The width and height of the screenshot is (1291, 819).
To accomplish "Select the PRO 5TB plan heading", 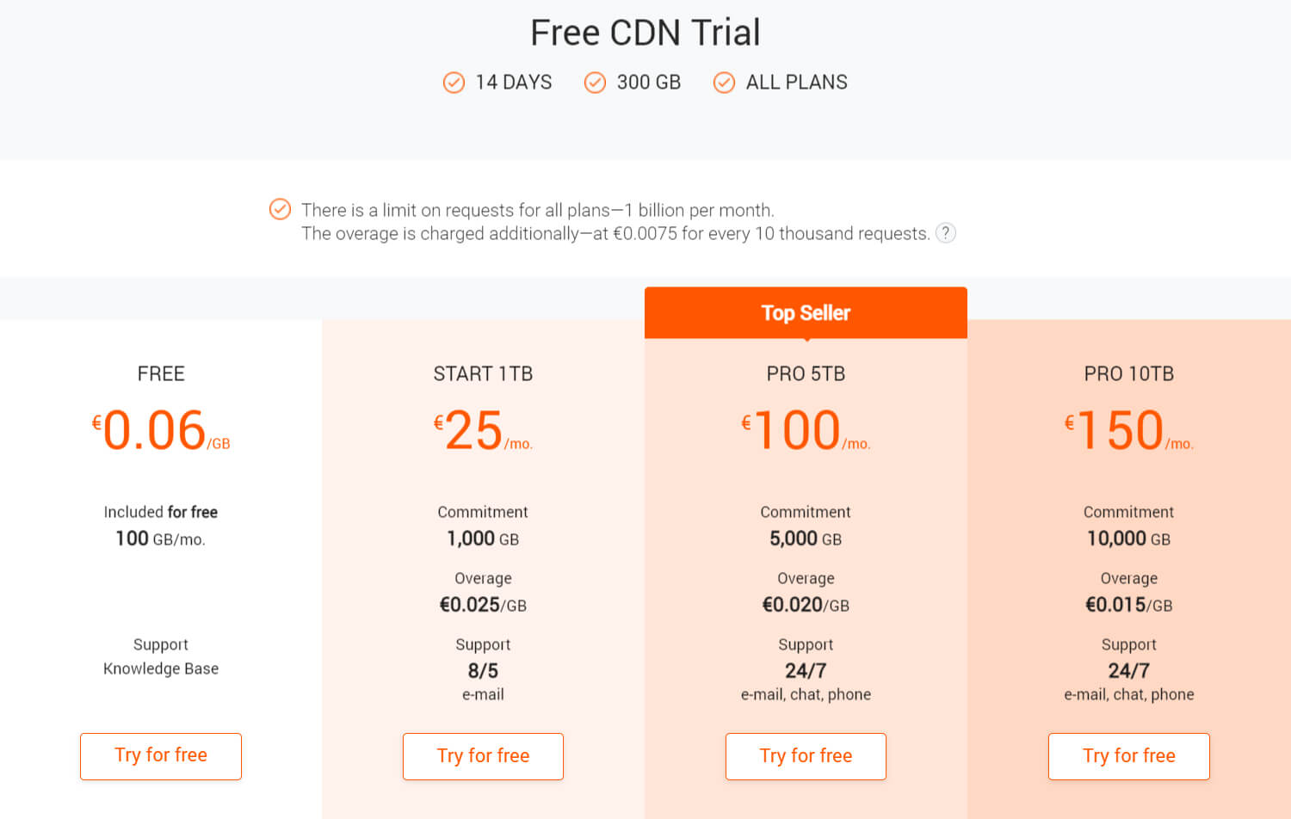I will 806,374.
